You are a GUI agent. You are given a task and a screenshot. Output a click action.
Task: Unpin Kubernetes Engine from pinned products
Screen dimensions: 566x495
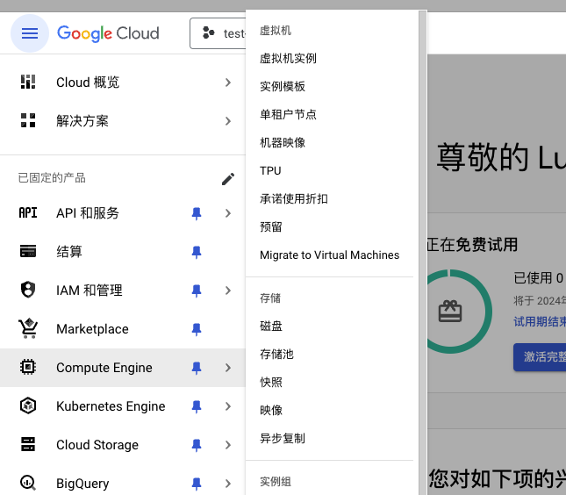pos(197,406)
